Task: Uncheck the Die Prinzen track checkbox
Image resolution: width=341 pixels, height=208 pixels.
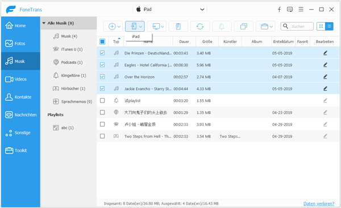Action: tap(102, 53)
